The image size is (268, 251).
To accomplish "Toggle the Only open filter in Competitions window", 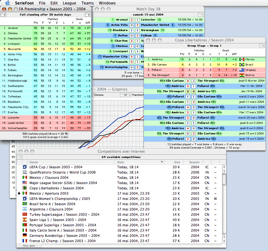I will point(29,246).
